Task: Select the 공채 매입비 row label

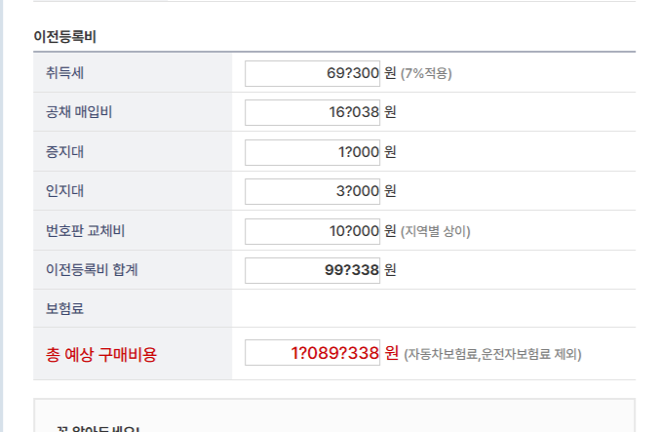Action: pyautogui.click(x=79, y=112)
